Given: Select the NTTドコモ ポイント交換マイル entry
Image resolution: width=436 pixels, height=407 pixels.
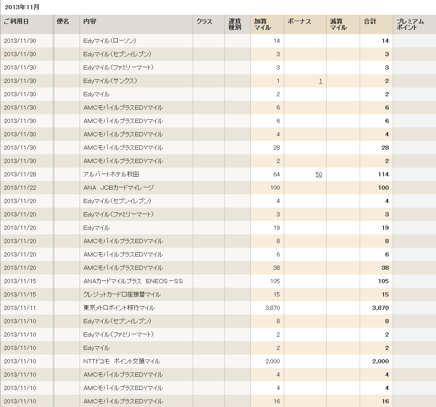Looking at the screenshot, I should point(121,361).
